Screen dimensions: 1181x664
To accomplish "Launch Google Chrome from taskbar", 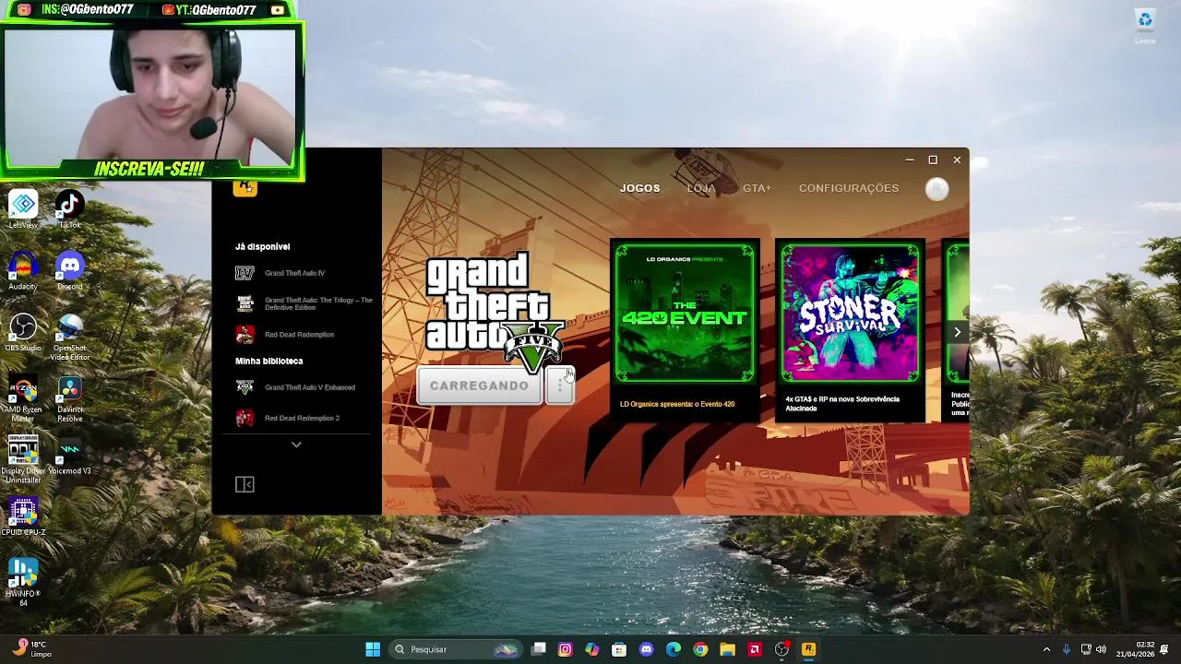I will pyautogui.click(x=700, y=649).
